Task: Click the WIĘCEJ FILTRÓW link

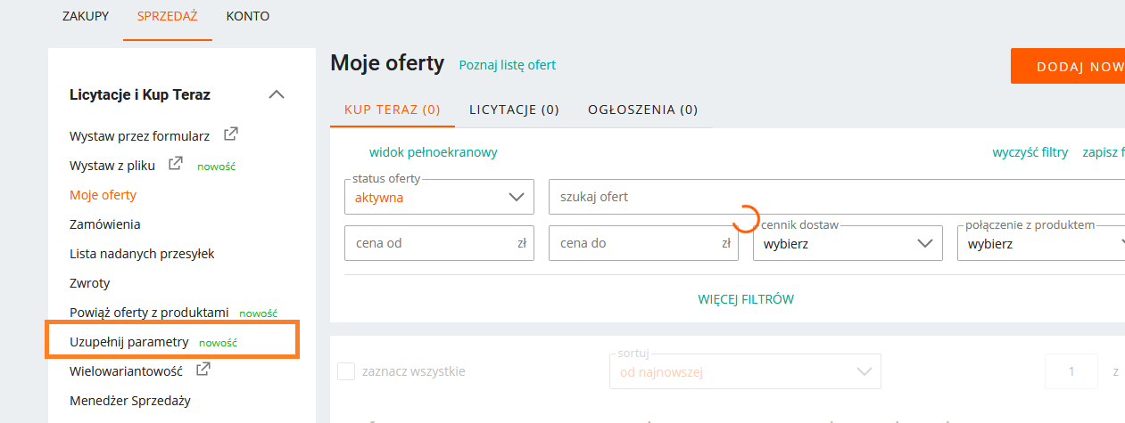Action: tap(746, 299)
